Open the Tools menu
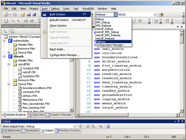This screenshot has height=140, width=186. [66, 9]
